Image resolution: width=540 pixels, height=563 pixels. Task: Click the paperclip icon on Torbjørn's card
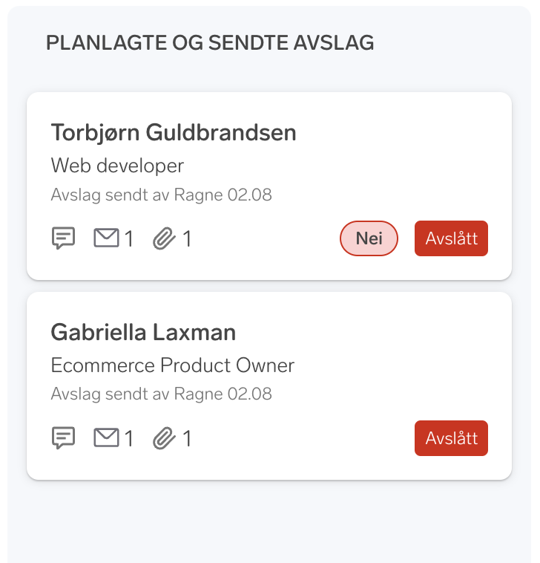point(164,238)
